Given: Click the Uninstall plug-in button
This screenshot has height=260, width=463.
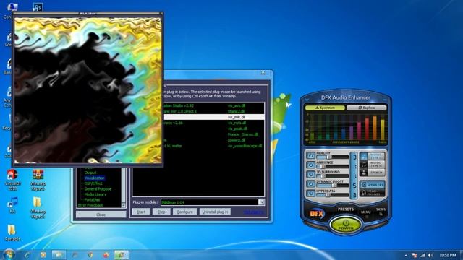Looking at the screenshot, I should [215, 212].
